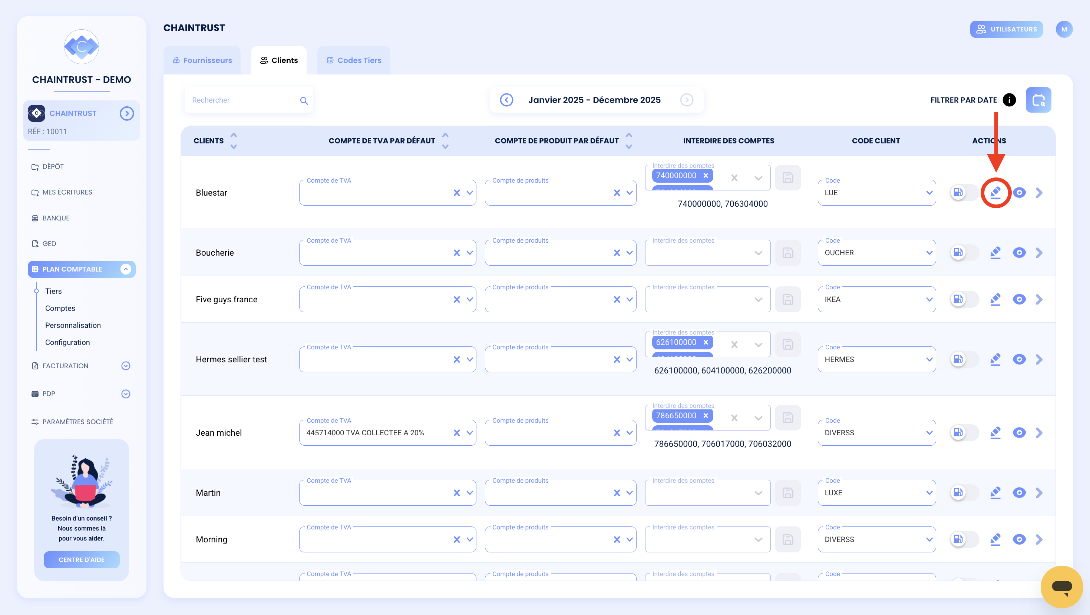1090x615 pixels.
Task: Toggle visibility eye for Bluestar
Action: tap(1019, 193)
